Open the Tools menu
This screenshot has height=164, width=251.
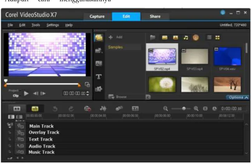[36, 25]
